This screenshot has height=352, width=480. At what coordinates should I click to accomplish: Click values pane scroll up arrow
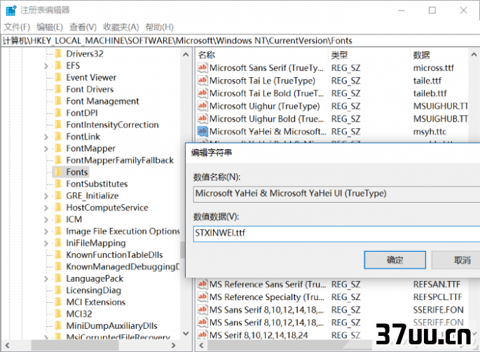(474, 55)
